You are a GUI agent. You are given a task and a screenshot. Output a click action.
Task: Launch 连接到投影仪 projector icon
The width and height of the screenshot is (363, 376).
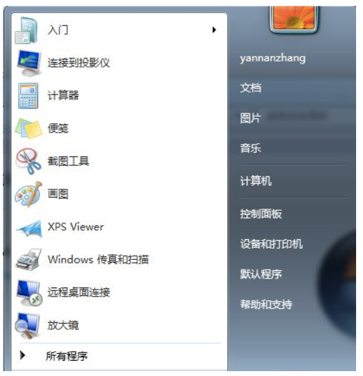point(29,63)
